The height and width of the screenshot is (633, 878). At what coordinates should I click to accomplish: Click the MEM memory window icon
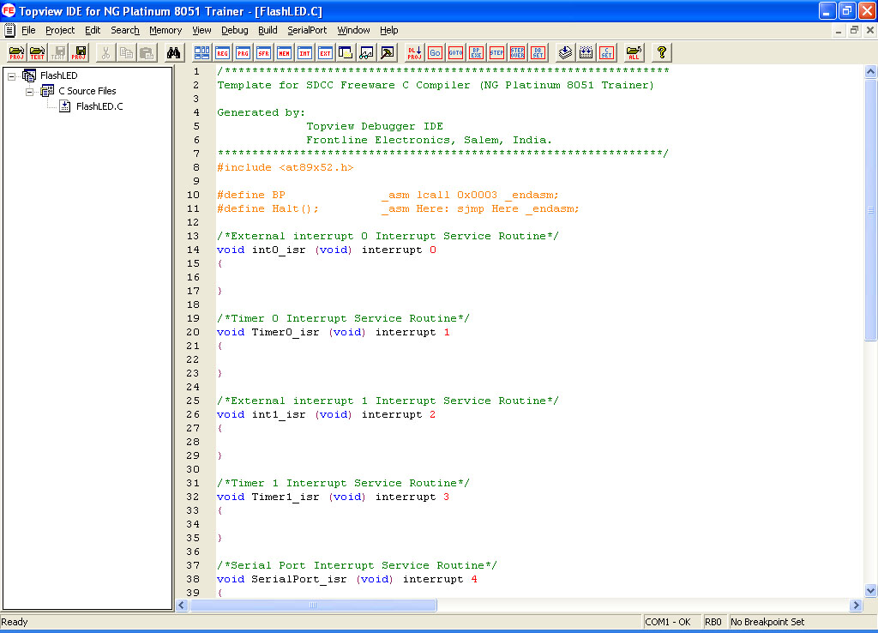coord(285,52)
